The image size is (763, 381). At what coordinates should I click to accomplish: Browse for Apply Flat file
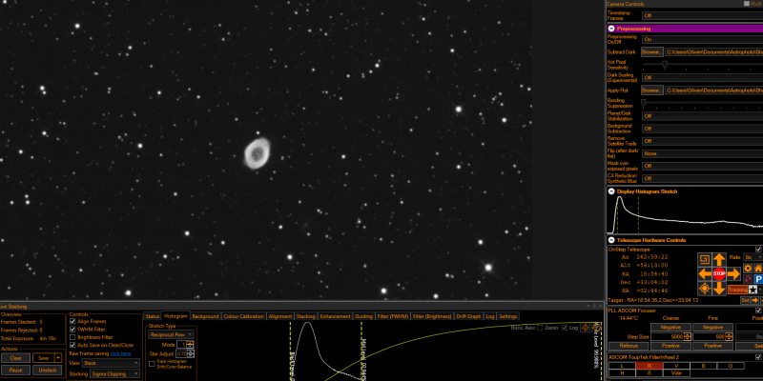(652, 90)
